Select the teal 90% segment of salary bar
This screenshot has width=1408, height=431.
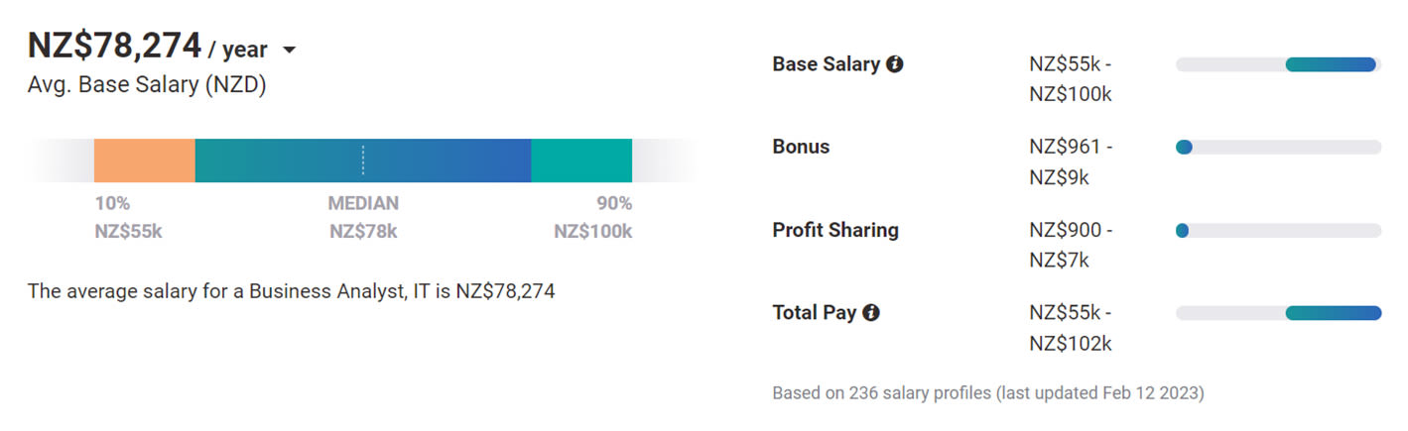click(581, 161)
